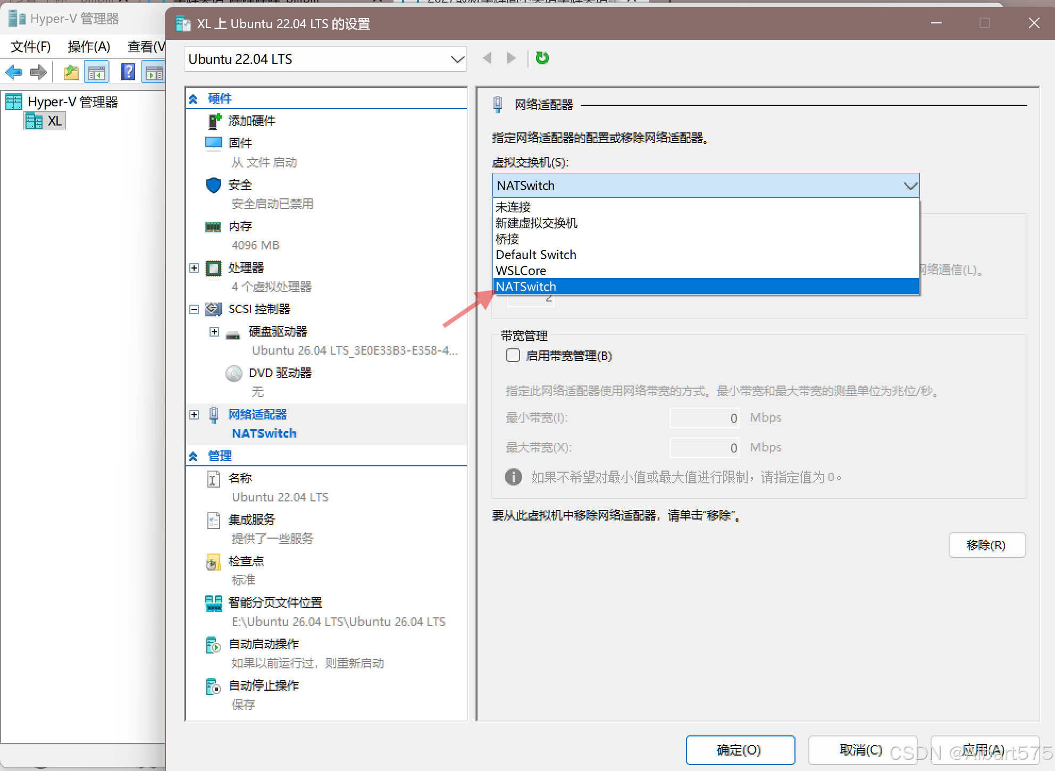
Task: Expand the Hard Drive (硬盘驱动器) tree node
Action: click(x=214, y=332)
